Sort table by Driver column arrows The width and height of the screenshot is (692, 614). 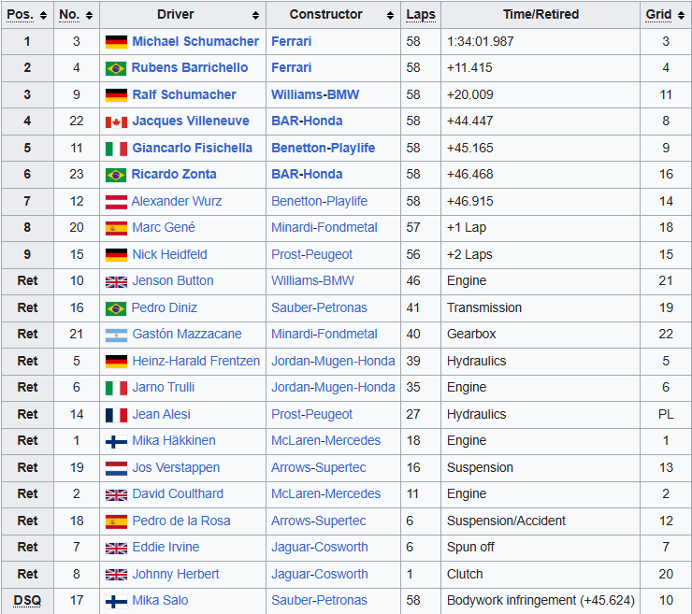[x=255, y=16]
